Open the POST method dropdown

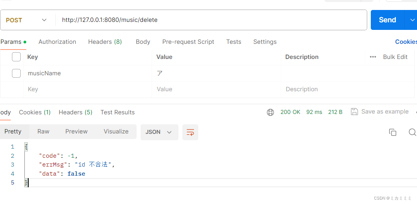26,20
